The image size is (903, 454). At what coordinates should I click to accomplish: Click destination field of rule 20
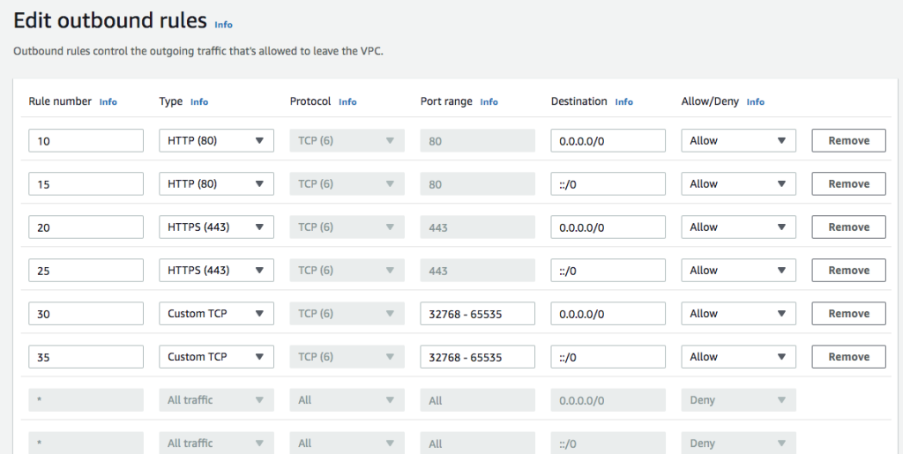(608, 227)
